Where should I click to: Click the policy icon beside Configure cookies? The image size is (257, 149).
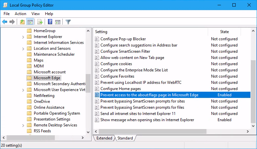(x=97, y=64)
